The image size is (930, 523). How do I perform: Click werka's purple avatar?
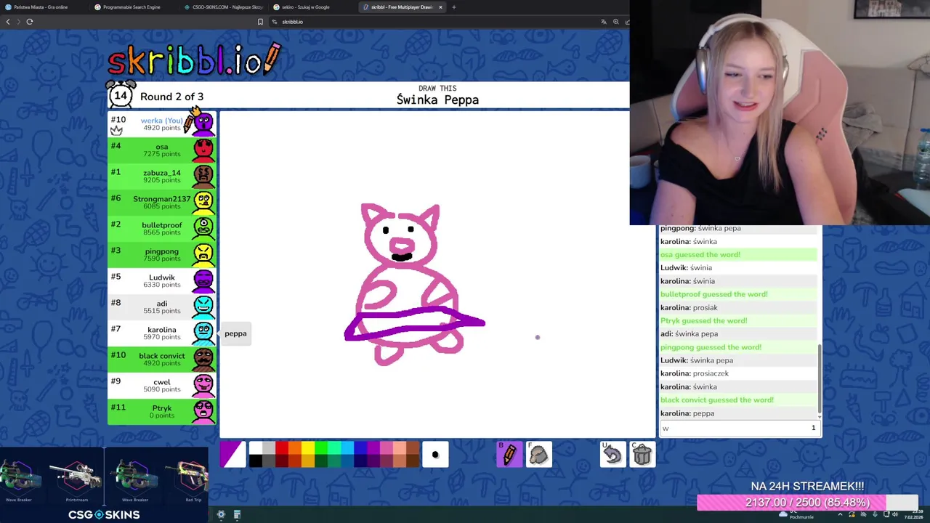click(x=203, y=123)
